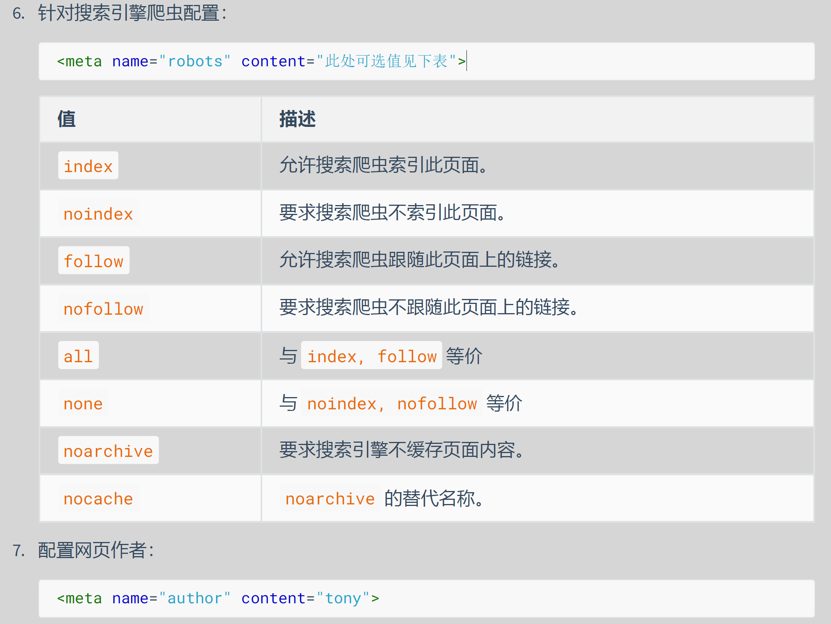Click description '要求搜索引擎不缓存页面内容'
The height and width of the screenshot is (624, 831).
[x=401, y=451]
